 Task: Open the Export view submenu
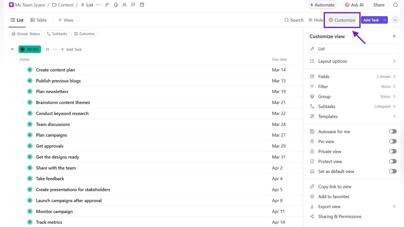353,206
